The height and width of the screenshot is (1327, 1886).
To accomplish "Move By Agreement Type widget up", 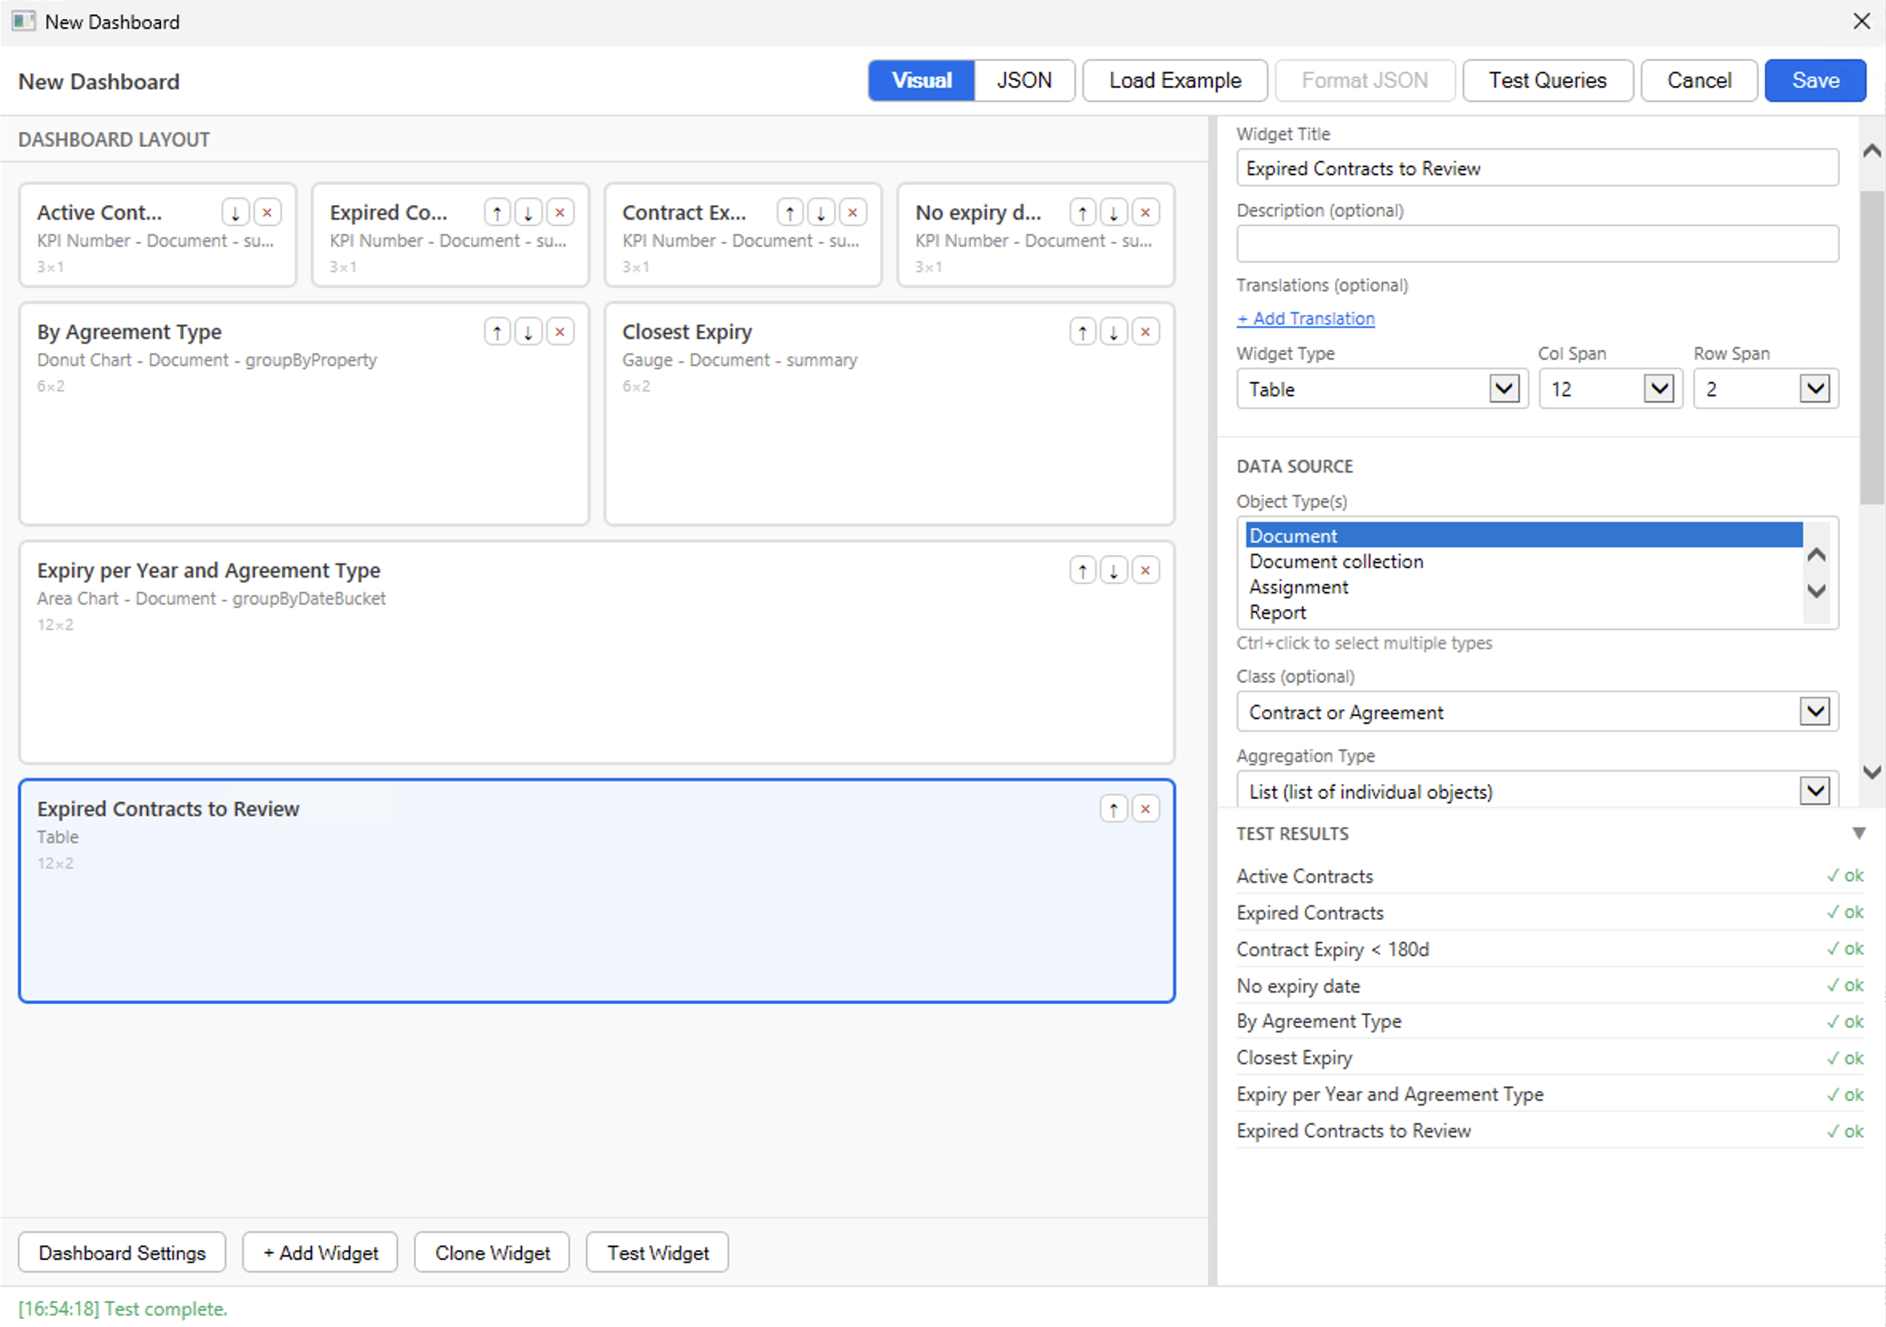I will (497, 332).
